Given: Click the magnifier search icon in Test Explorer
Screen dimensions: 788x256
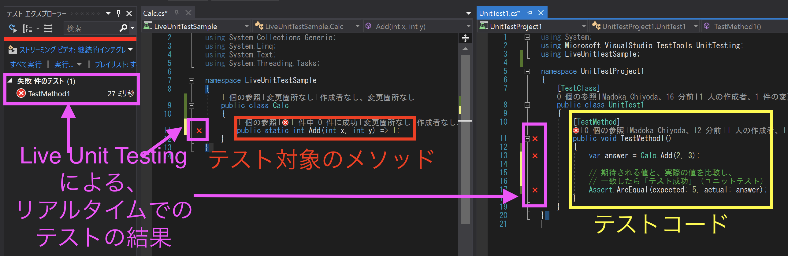Looking at the screenshot, I should click(123, 28).
